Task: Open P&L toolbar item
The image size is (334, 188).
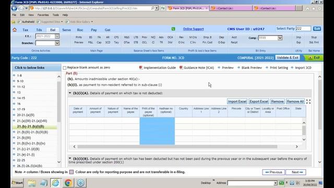Action: tap(90, 42)
